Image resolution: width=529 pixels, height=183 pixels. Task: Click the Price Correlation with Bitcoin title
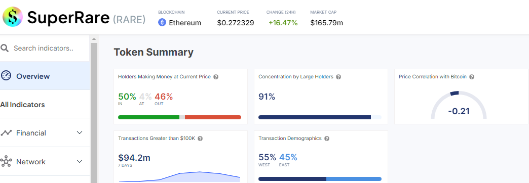tap(433, 77)
